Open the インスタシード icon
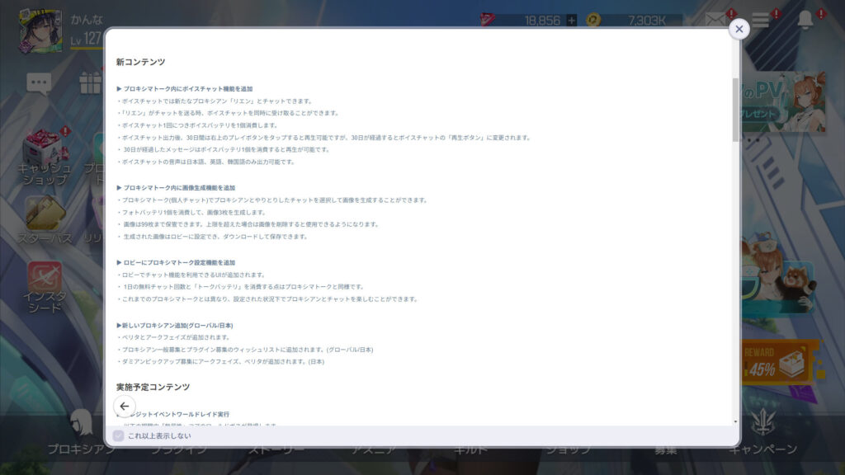This screenshot has height=475, width=845. point(45,285)
